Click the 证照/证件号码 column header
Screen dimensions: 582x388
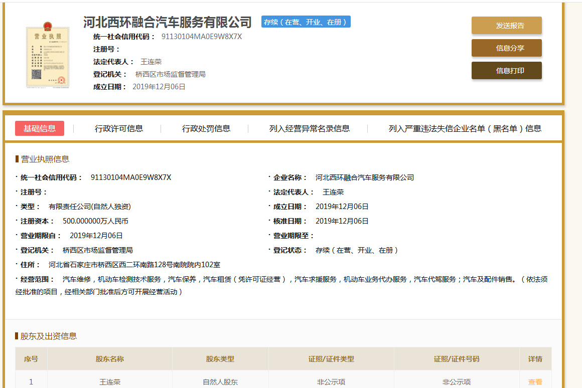click(457, 359)
